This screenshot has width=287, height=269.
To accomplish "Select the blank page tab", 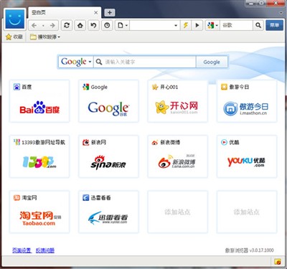I will pyautogui.click(x=65, y=12).
